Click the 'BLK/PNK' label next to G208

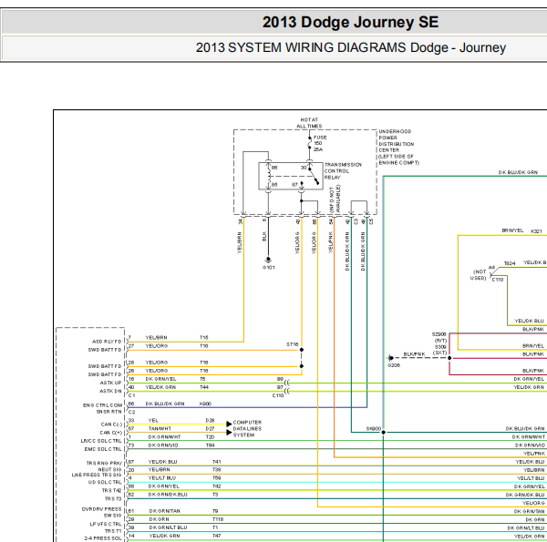(415, 354)
